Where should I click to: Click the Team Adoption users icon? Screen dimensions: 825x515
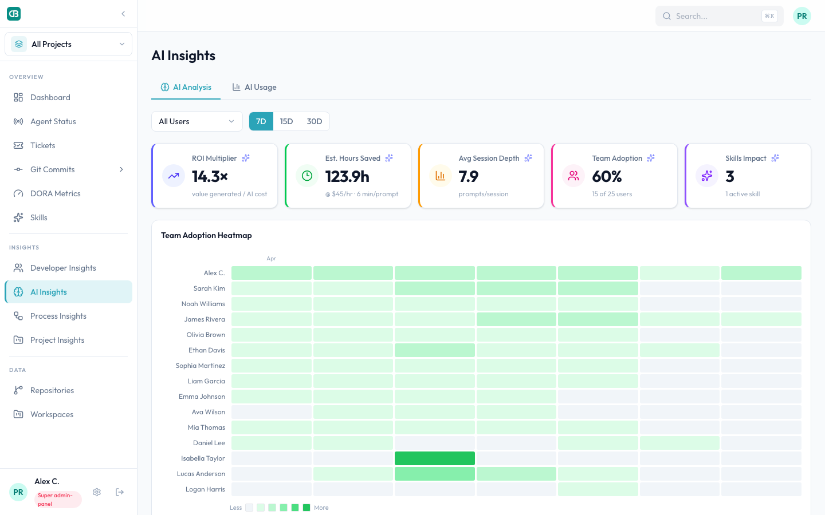click(x=573, y=176)
